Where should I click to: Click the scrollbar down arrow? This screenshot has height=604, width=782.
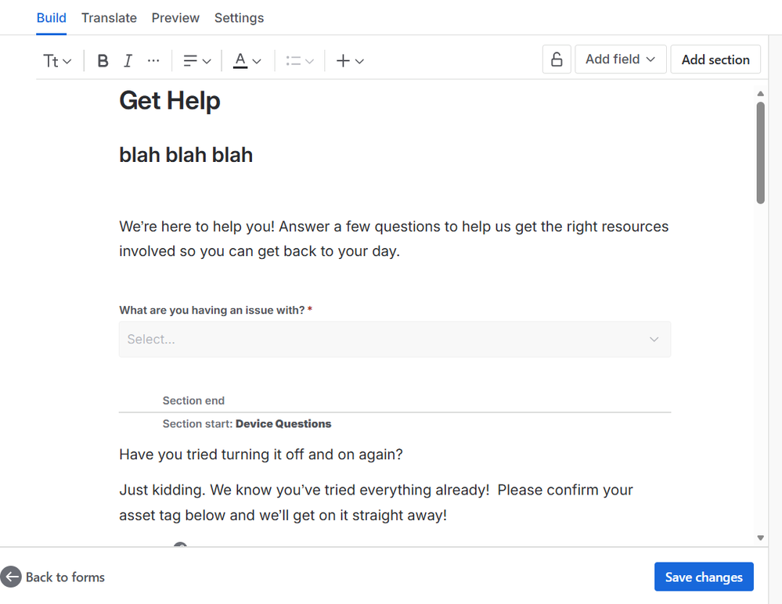(761, 537)
